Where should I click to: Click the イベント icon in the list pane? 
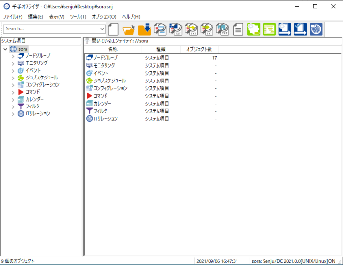click(89, 73)
